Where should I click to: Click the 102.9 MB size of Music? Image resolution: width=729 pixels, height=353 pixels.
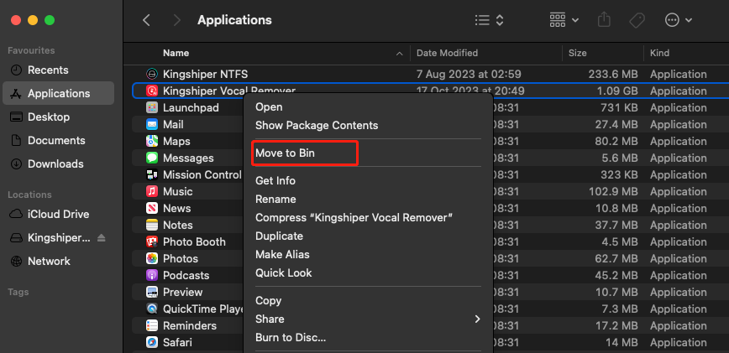click(613, 191)
